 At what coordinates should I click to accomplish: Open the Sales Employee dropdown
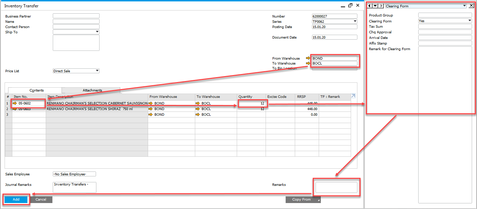[74, 174]
